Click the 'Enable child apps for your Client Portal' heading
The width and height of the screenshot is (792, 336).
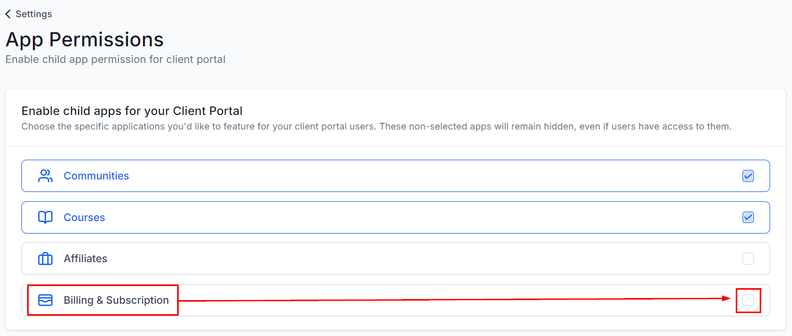tap(132, 111)
